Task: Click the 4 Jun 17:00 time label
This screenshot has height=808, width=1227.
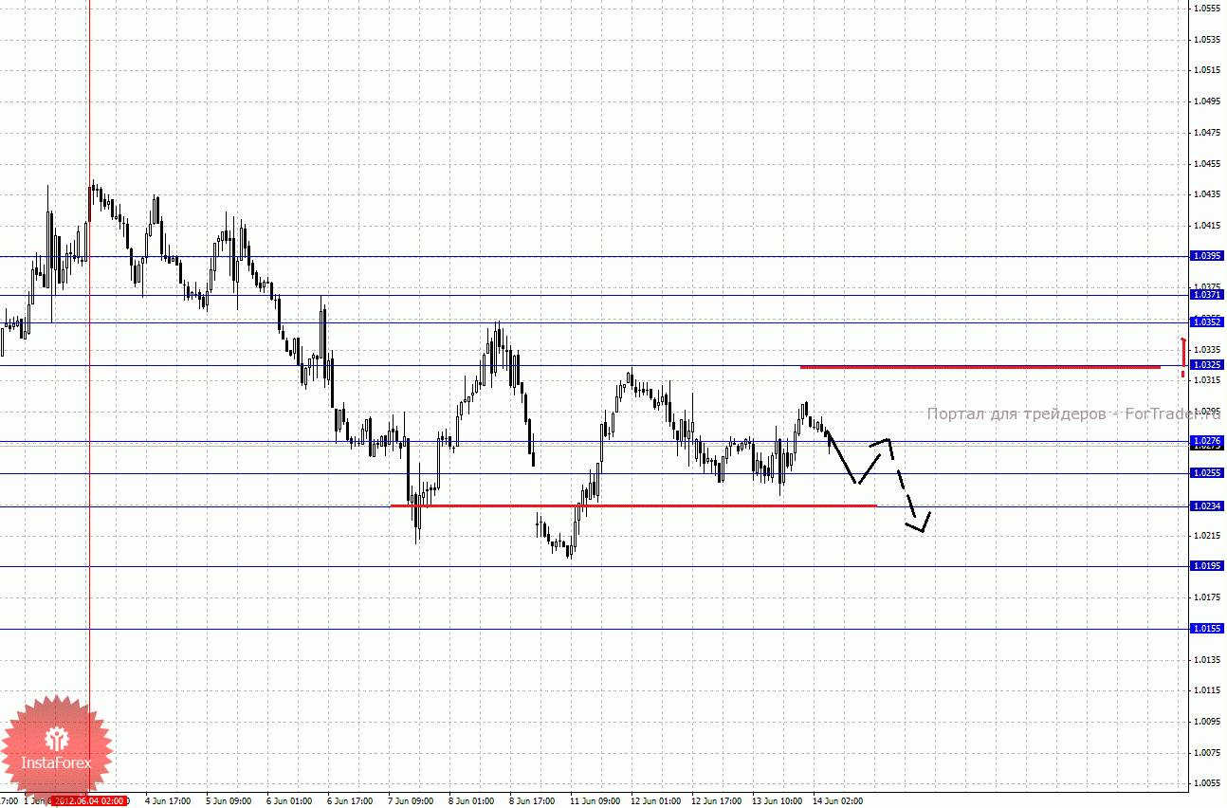Action: tap(167, 801)
